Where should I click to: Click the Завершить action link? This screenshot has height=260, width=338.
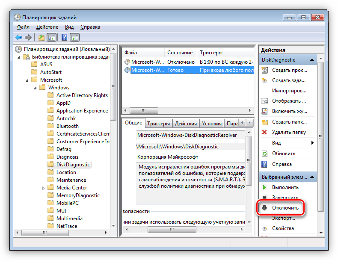pyautogui.click(x=285, y=198)
